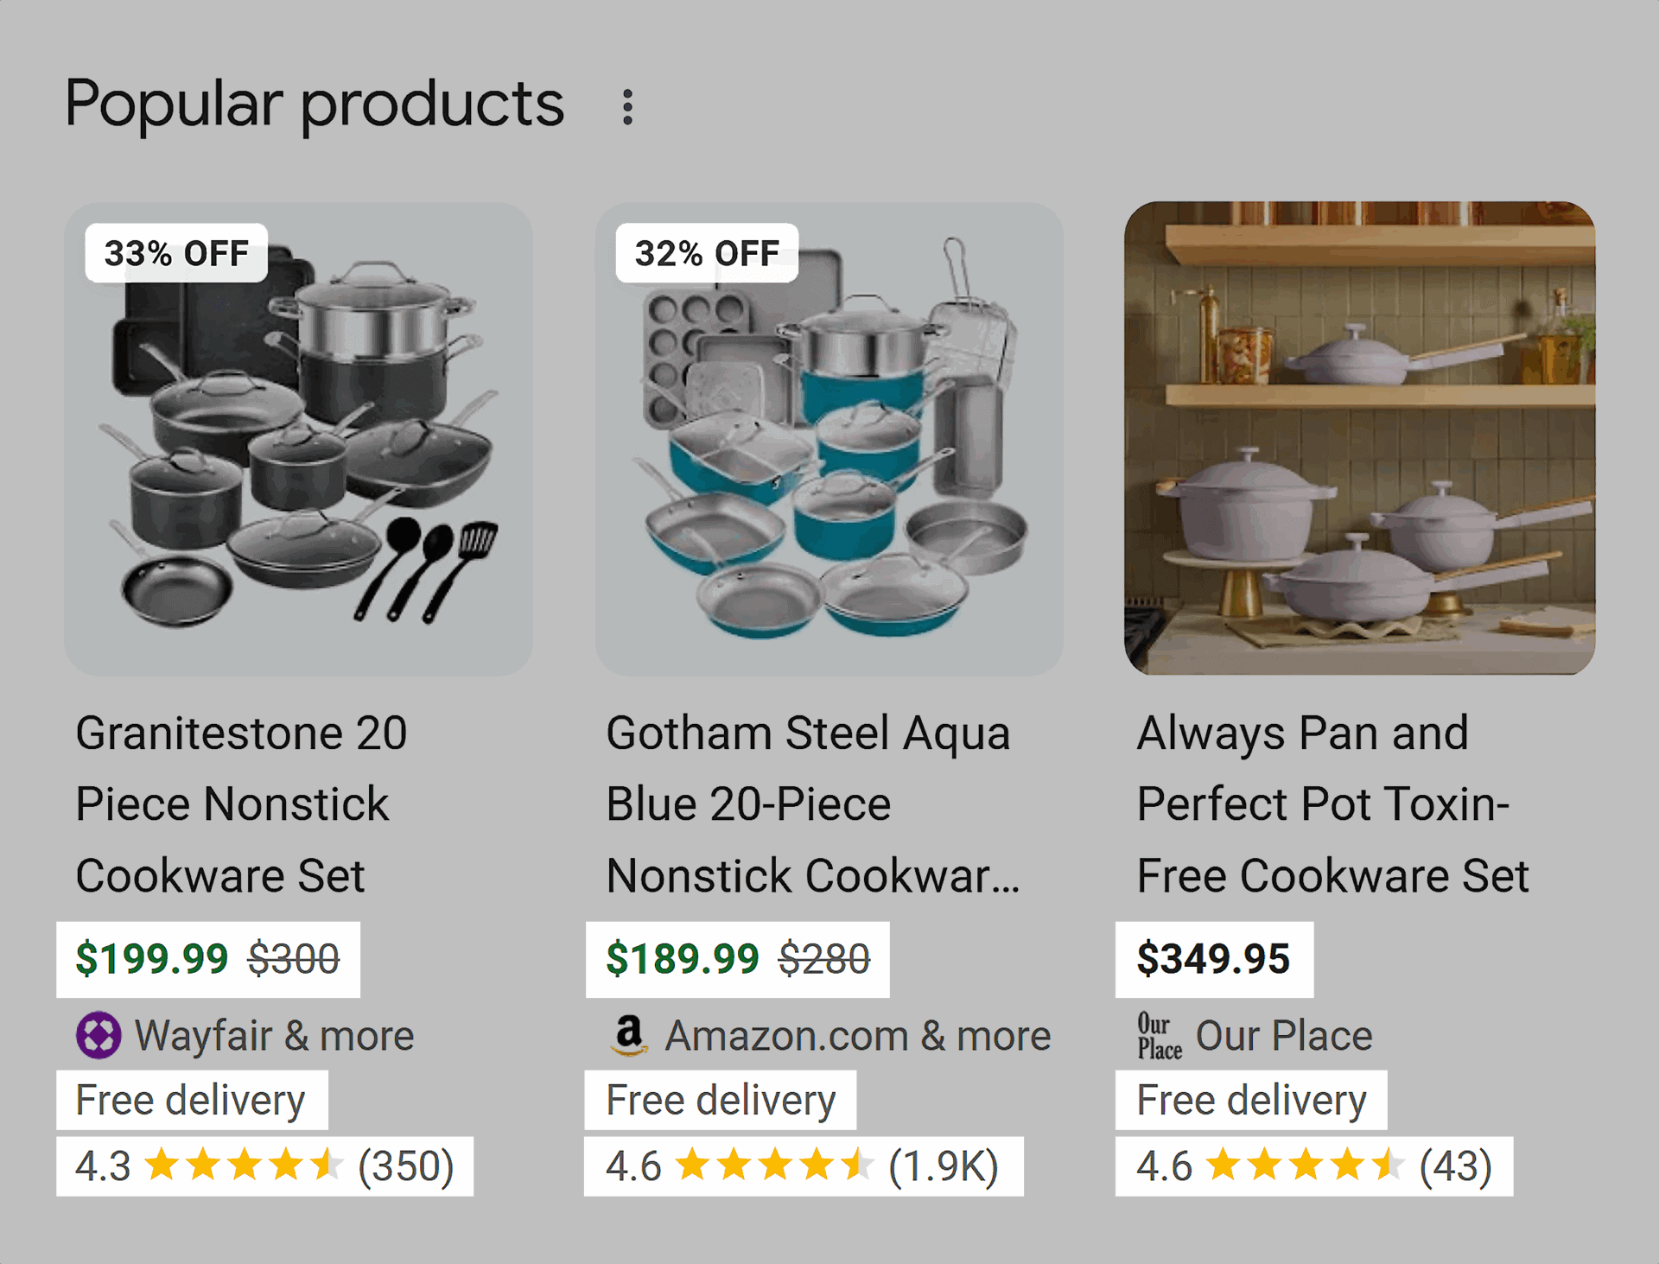The height and width of the screenshot is (1264, 1659).
Task: Click the Wayfair purple logo icon
Action: [x=99, y=1035]
